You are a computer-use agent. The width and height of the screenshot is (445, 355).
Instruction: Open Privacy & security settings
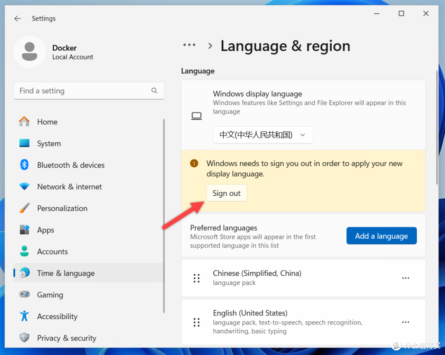click(89, 338)
